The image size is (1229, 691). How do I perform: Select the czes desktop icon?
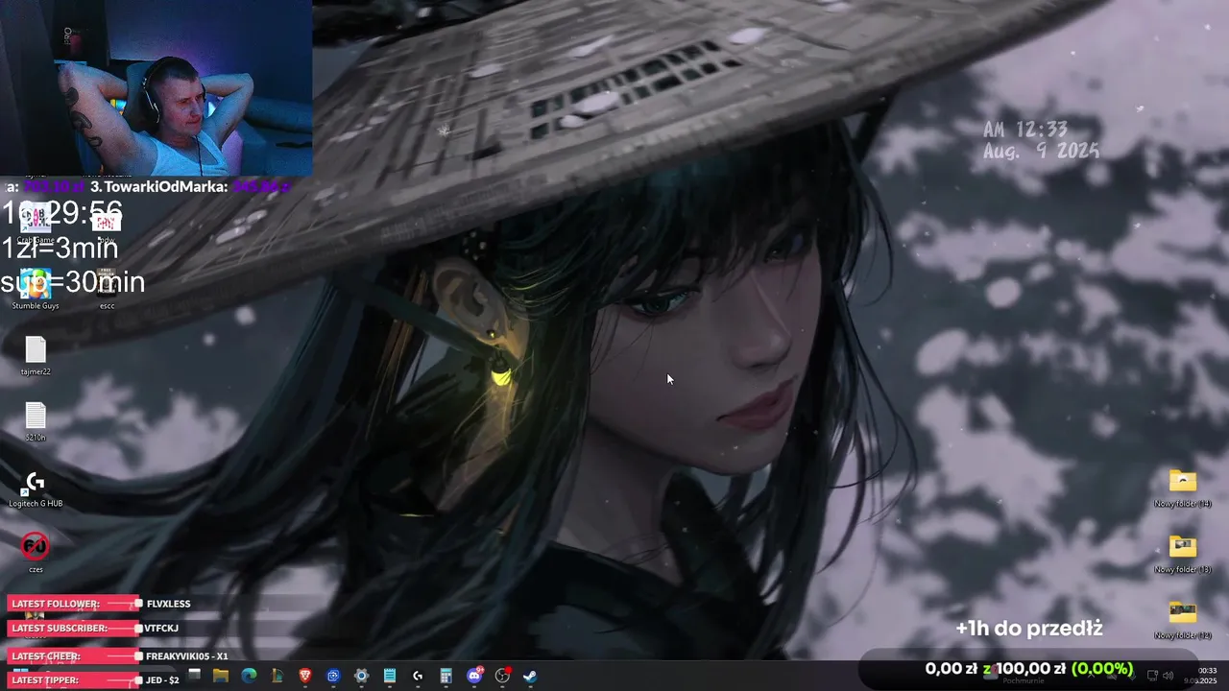[36, 552]
